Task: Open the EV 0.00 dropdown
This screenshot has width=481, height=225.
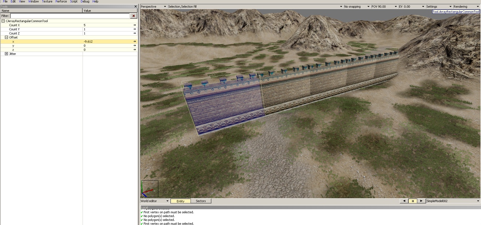Action: tap(411, 6)
